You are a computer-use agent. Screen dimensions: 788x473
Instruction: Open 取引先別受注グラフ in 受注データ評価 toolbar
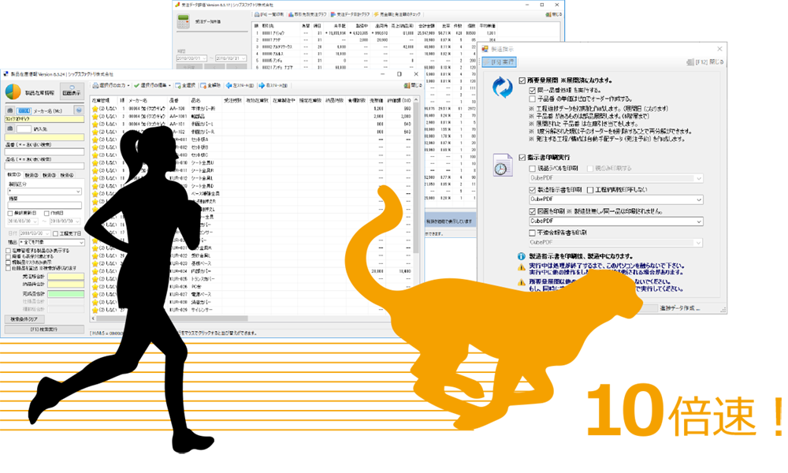pos(307,14)
